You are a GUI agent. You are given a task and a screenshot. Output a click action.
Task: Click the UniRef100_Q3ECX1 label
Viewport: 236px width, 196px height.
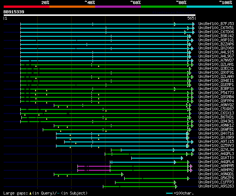click(x=216, y=69)
